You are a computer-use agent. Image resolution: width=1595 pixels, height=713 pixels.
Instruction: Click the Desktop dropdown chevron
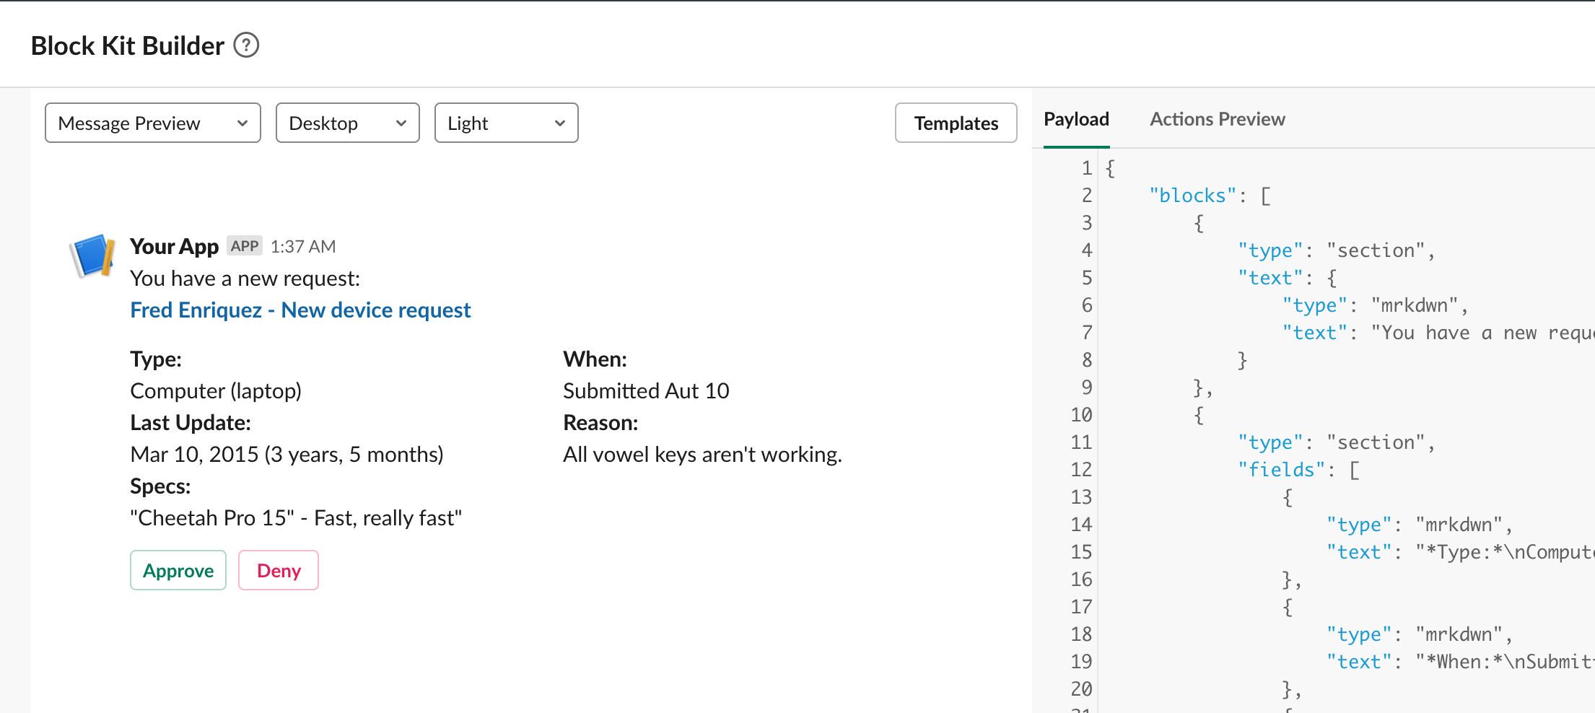[x=401, y=123]
